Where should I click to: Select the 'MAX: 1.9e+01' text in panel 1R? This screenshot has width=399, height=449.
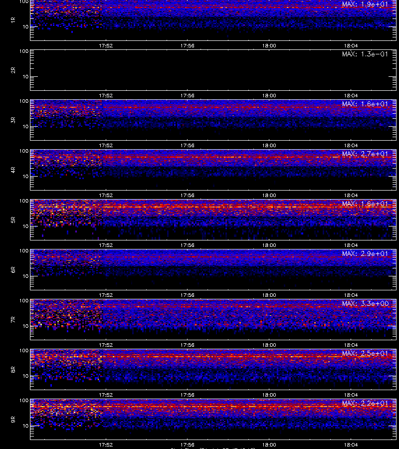[365, 4]
